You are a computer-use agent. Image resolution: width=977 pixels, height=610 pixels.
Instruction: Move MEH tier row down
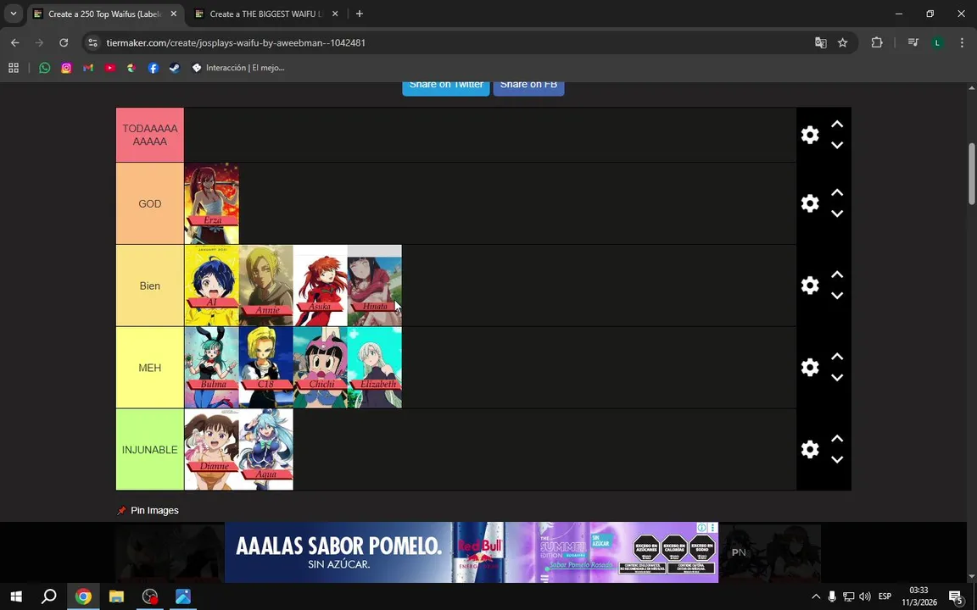pyautogui.click(x=837, y=378)
